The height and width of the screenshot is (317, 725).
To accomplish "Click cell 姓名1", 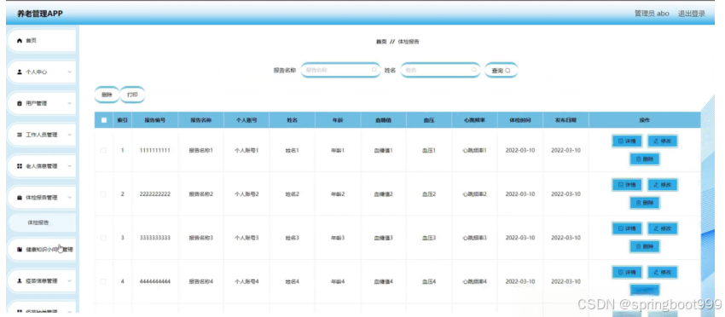I will coord(293,151).
